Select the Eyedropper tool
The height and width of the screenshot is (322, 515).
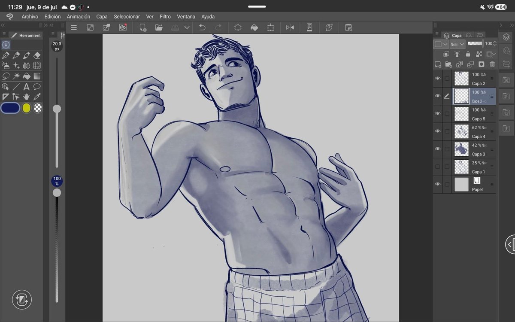coord(37,97)
